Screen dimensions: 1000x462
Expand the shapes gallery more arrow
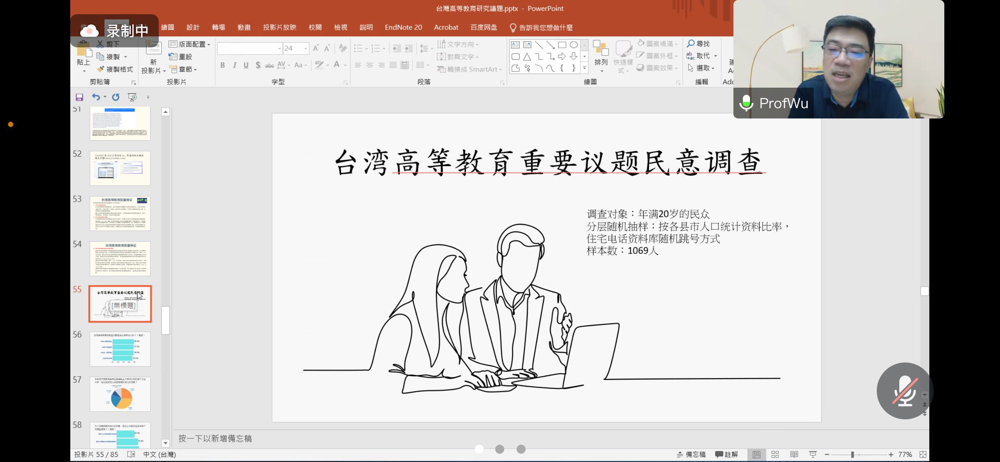coord(585,68)
